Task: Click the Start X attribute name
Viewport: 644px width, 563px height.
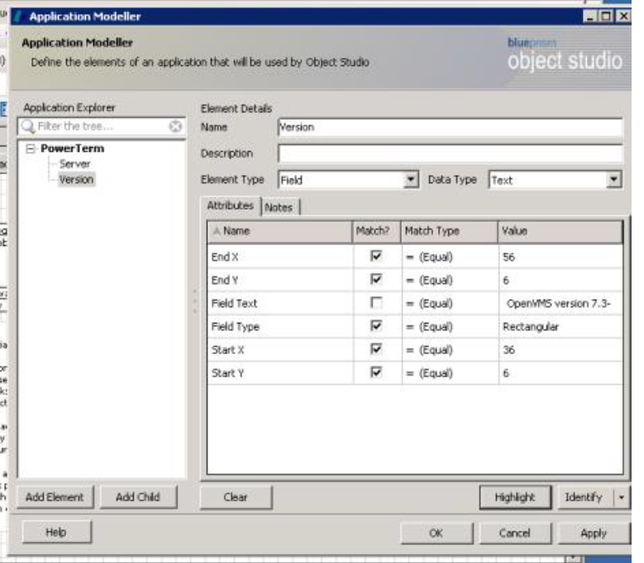Action: [227, 350]
